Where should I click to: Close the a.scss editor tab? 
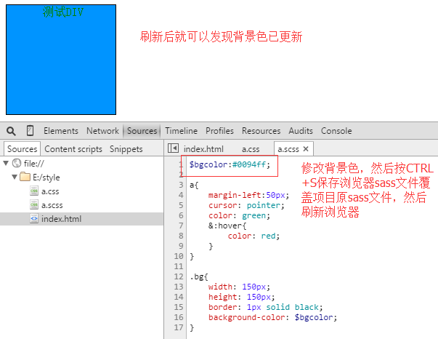click(x=307, y=149)
